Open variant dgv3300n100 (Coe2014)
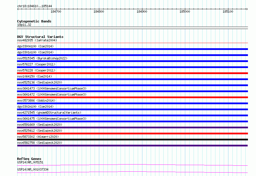256x176 pixels. (x=35, y=46)
